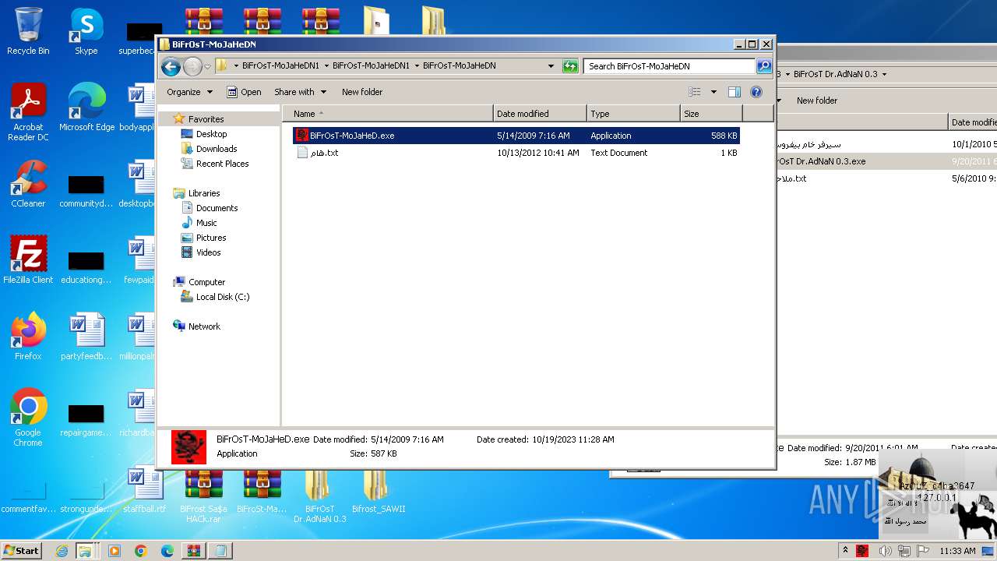Image resolution: width=997 pixels, height=561 pixels.
Task: Click the volume speaker tray icon
Action: [885, 551]
